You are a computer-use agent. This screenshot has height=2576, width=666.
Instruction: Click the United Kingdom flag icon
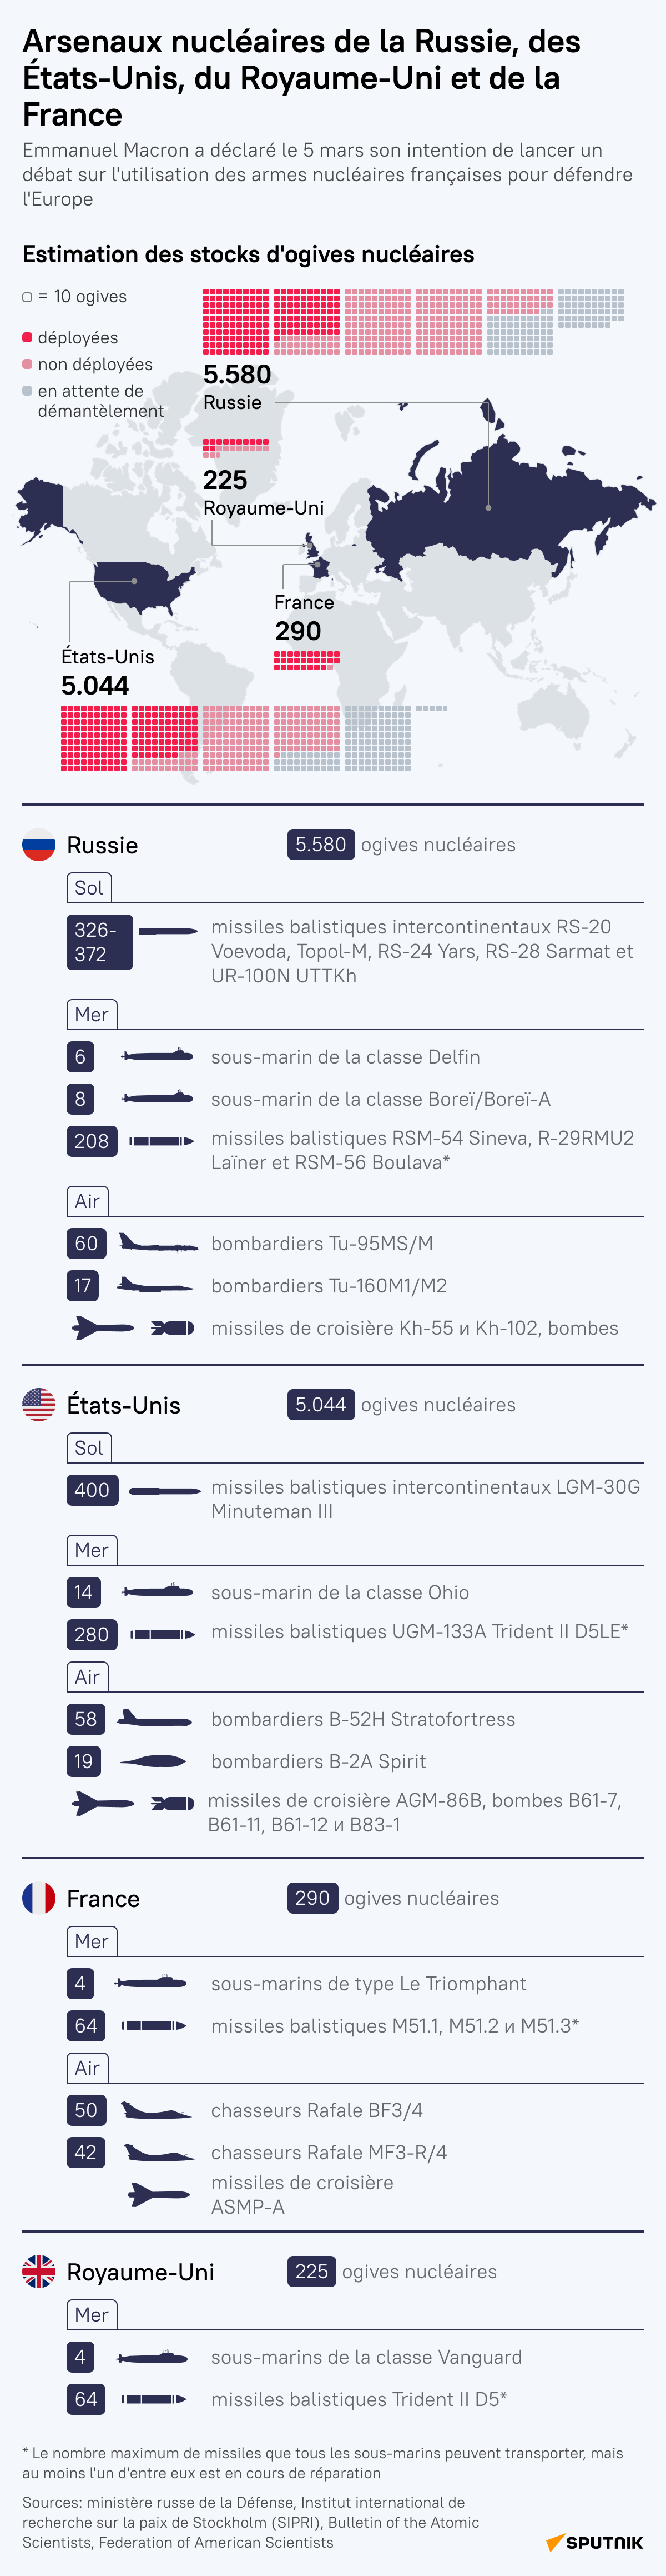click(39, 2271)
